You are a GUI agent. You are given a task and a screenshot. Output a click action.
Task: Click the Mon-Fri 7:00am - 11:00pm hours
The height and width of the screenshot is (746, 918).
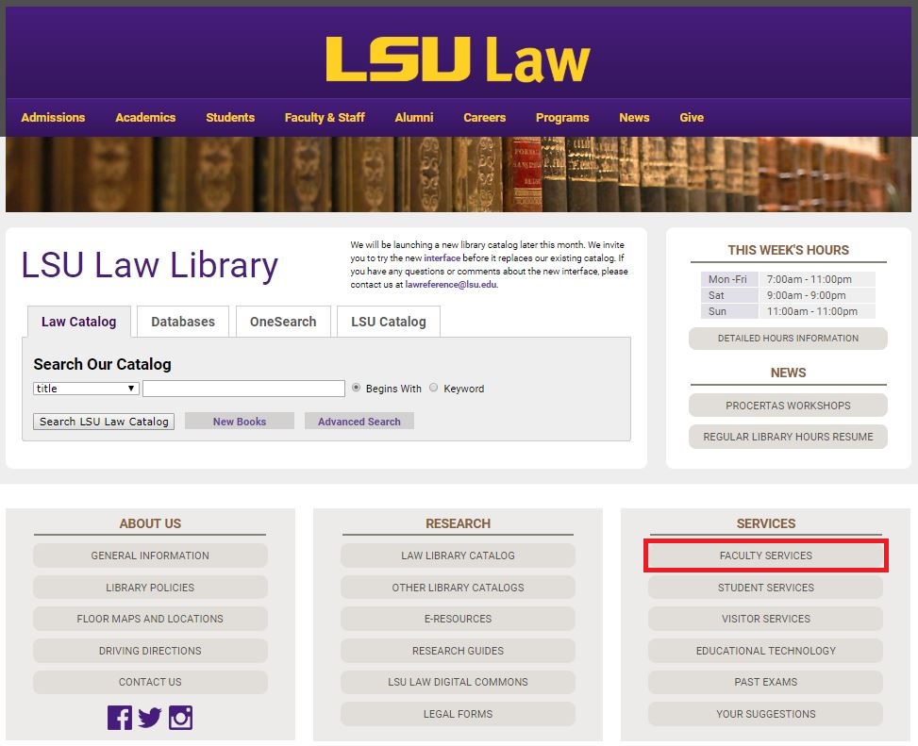coord(788,279)
